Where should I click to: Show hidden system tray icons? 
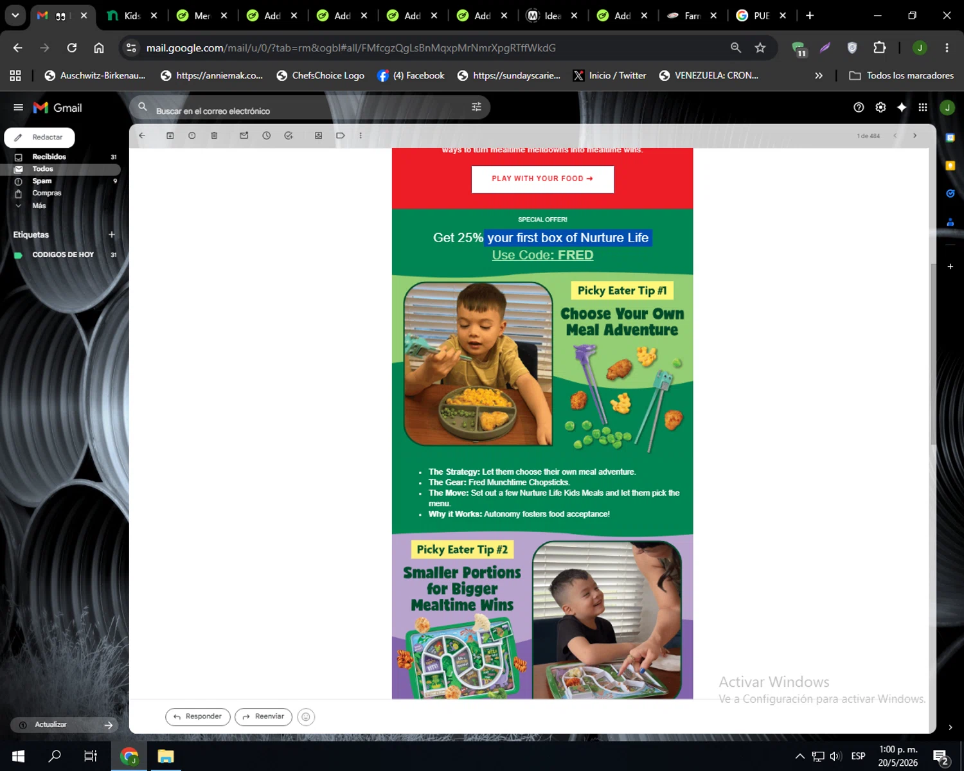tap(799, 756)
